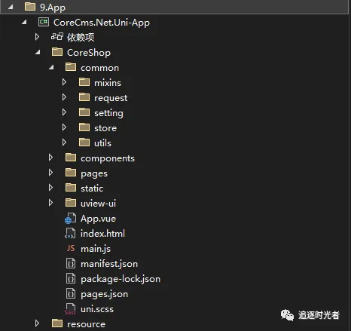Viewport: 351px width, 331px height.
Task: Select the request folder label
Action: [x=111, y=98]
